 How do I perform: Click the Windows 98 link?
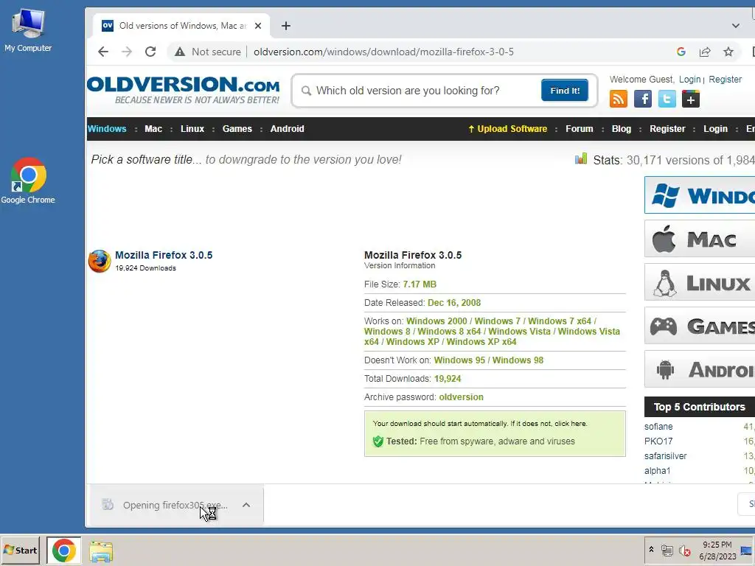coord(518,360)
